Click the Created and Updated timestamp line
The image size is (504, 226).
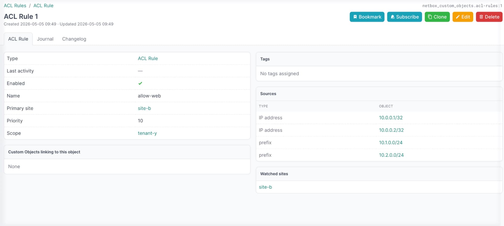click(x=59, y=24)
